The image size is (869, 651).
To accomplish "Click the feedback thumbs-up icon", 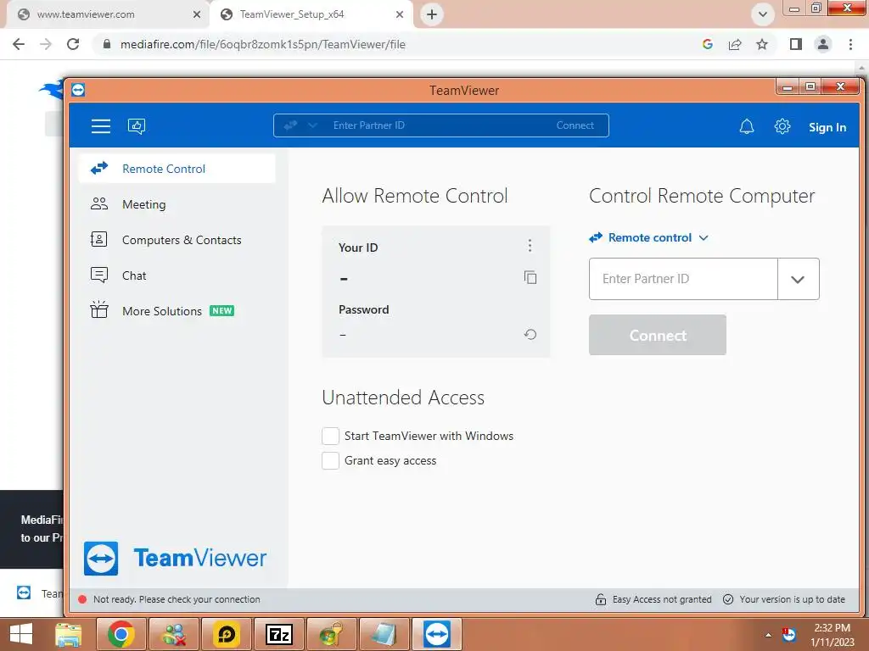I will [137, 126].
